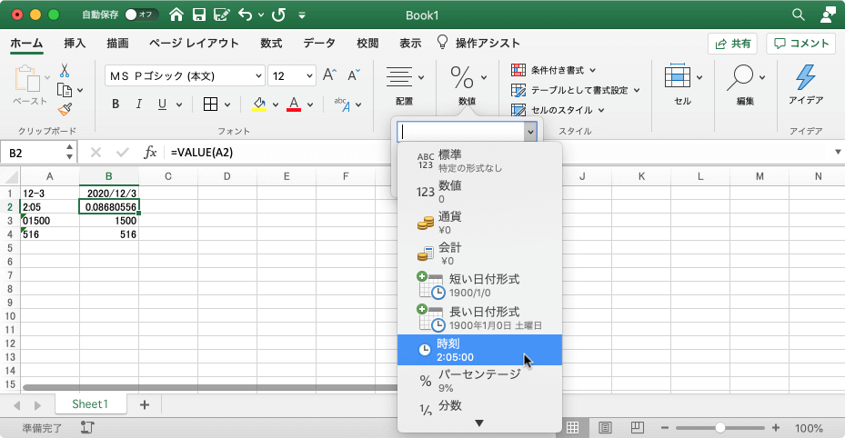Open the Home icon in title bar
Screen dimensions: 845x438
pyautogui.click(x=176, y=15)
